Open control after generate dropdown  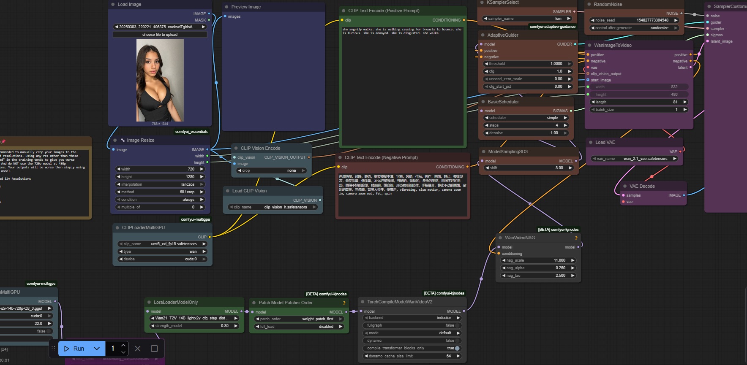[634, 28]
